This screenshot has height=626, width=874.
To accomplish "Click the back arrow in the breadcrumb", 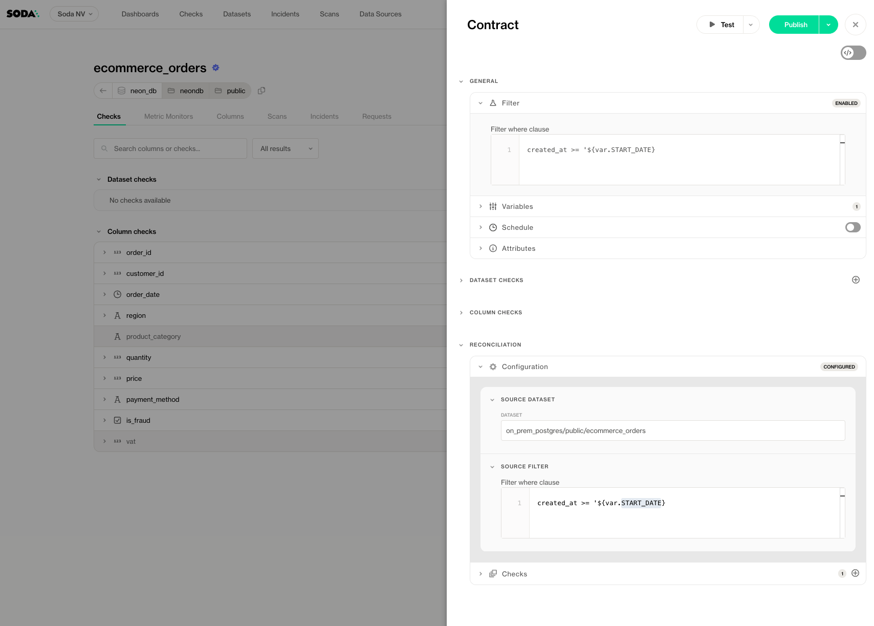I will pyautogui.click(x=103, y=91).
